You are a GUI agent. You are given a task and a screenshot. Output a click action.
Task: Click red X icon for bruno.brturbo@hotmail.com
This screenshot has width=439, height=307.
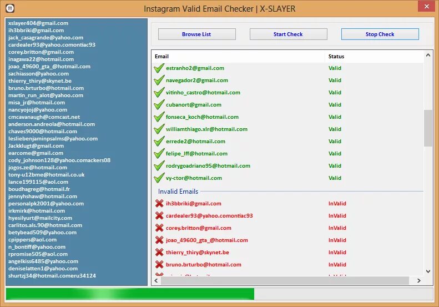pyautogui.click(x=159, y=264)
